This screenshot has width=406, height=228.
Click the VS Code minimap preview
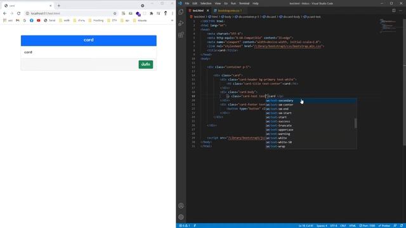tap(388, 25)
